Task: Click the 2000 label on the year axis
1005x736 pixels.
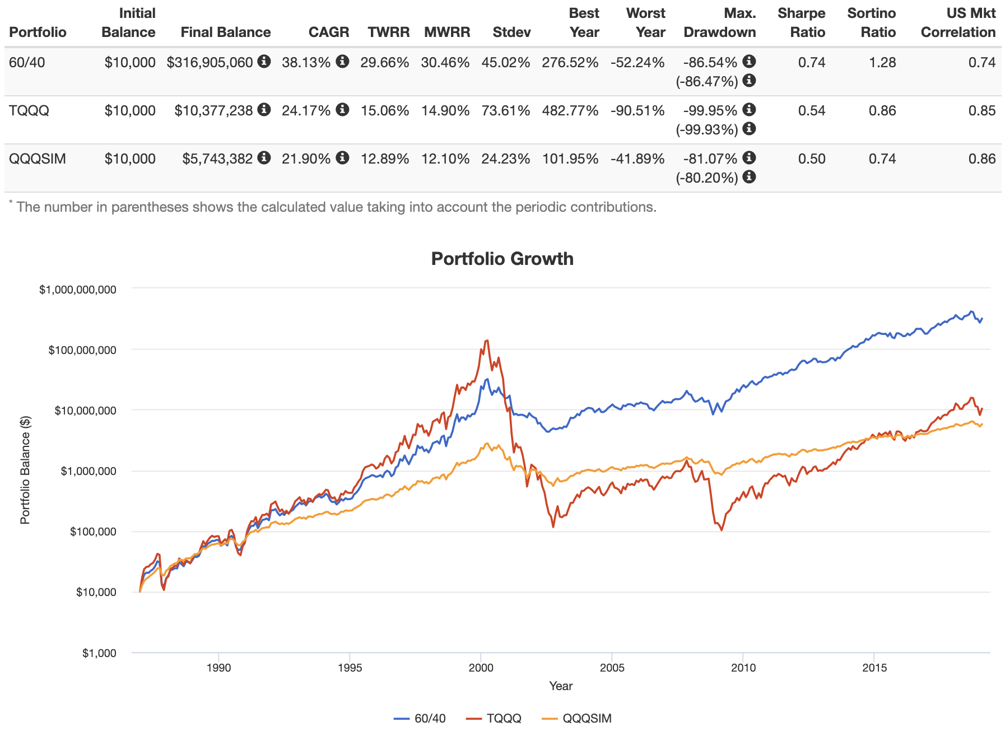Action: [481, 667]
